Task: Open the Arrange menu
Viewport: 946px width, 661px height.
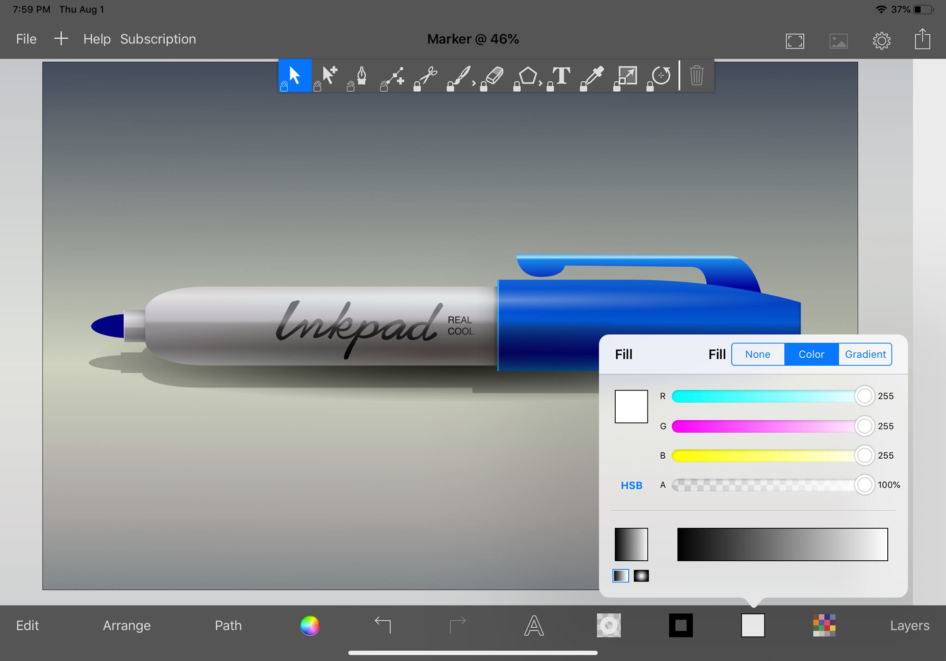Action: click(127, 625)
